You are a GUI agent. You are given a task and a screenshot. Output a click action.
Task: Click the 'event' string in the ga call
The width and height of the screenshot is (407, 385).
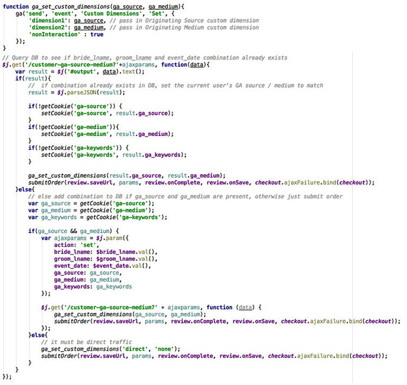[x=63, y=14]
